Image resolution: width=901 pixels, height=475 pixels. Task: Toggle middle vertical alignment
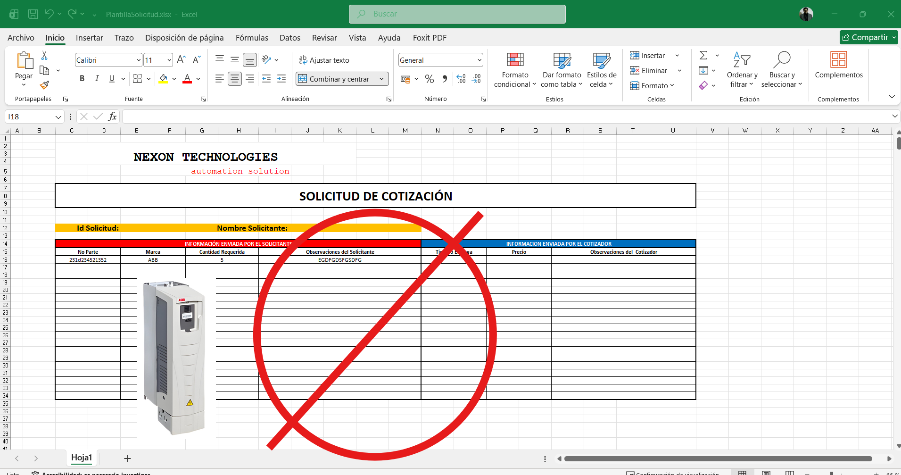(x=235, y=59)
